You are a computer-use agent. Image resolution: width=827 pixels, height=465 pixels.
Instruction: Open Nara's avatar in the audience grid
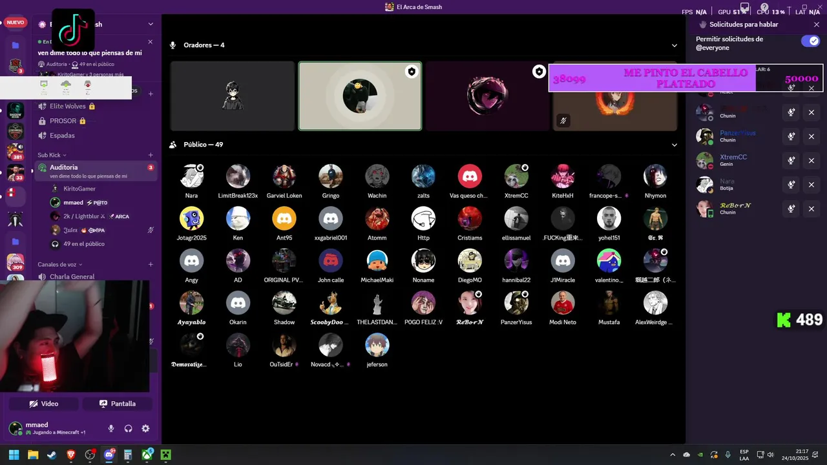(x=192, y=176)
